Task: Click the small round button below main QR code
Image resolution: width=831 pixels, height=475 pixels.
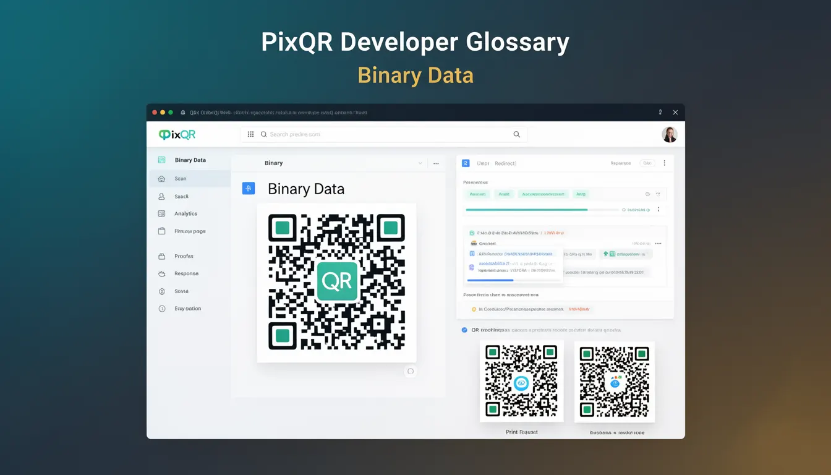Action: 411,371
